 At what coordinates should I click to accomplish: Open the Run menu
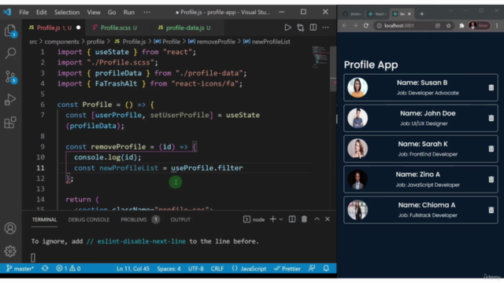point(129,13)
